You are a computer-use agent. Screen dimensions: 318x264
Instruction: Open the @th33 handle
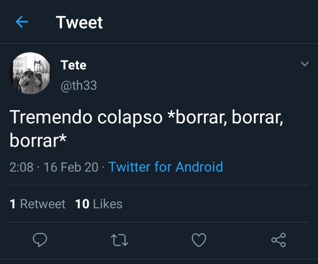[x=79, y=85]
